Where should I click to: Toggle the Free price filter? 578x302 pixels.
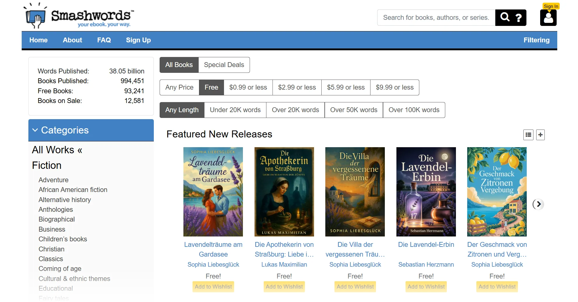click(x=211, y=87)
